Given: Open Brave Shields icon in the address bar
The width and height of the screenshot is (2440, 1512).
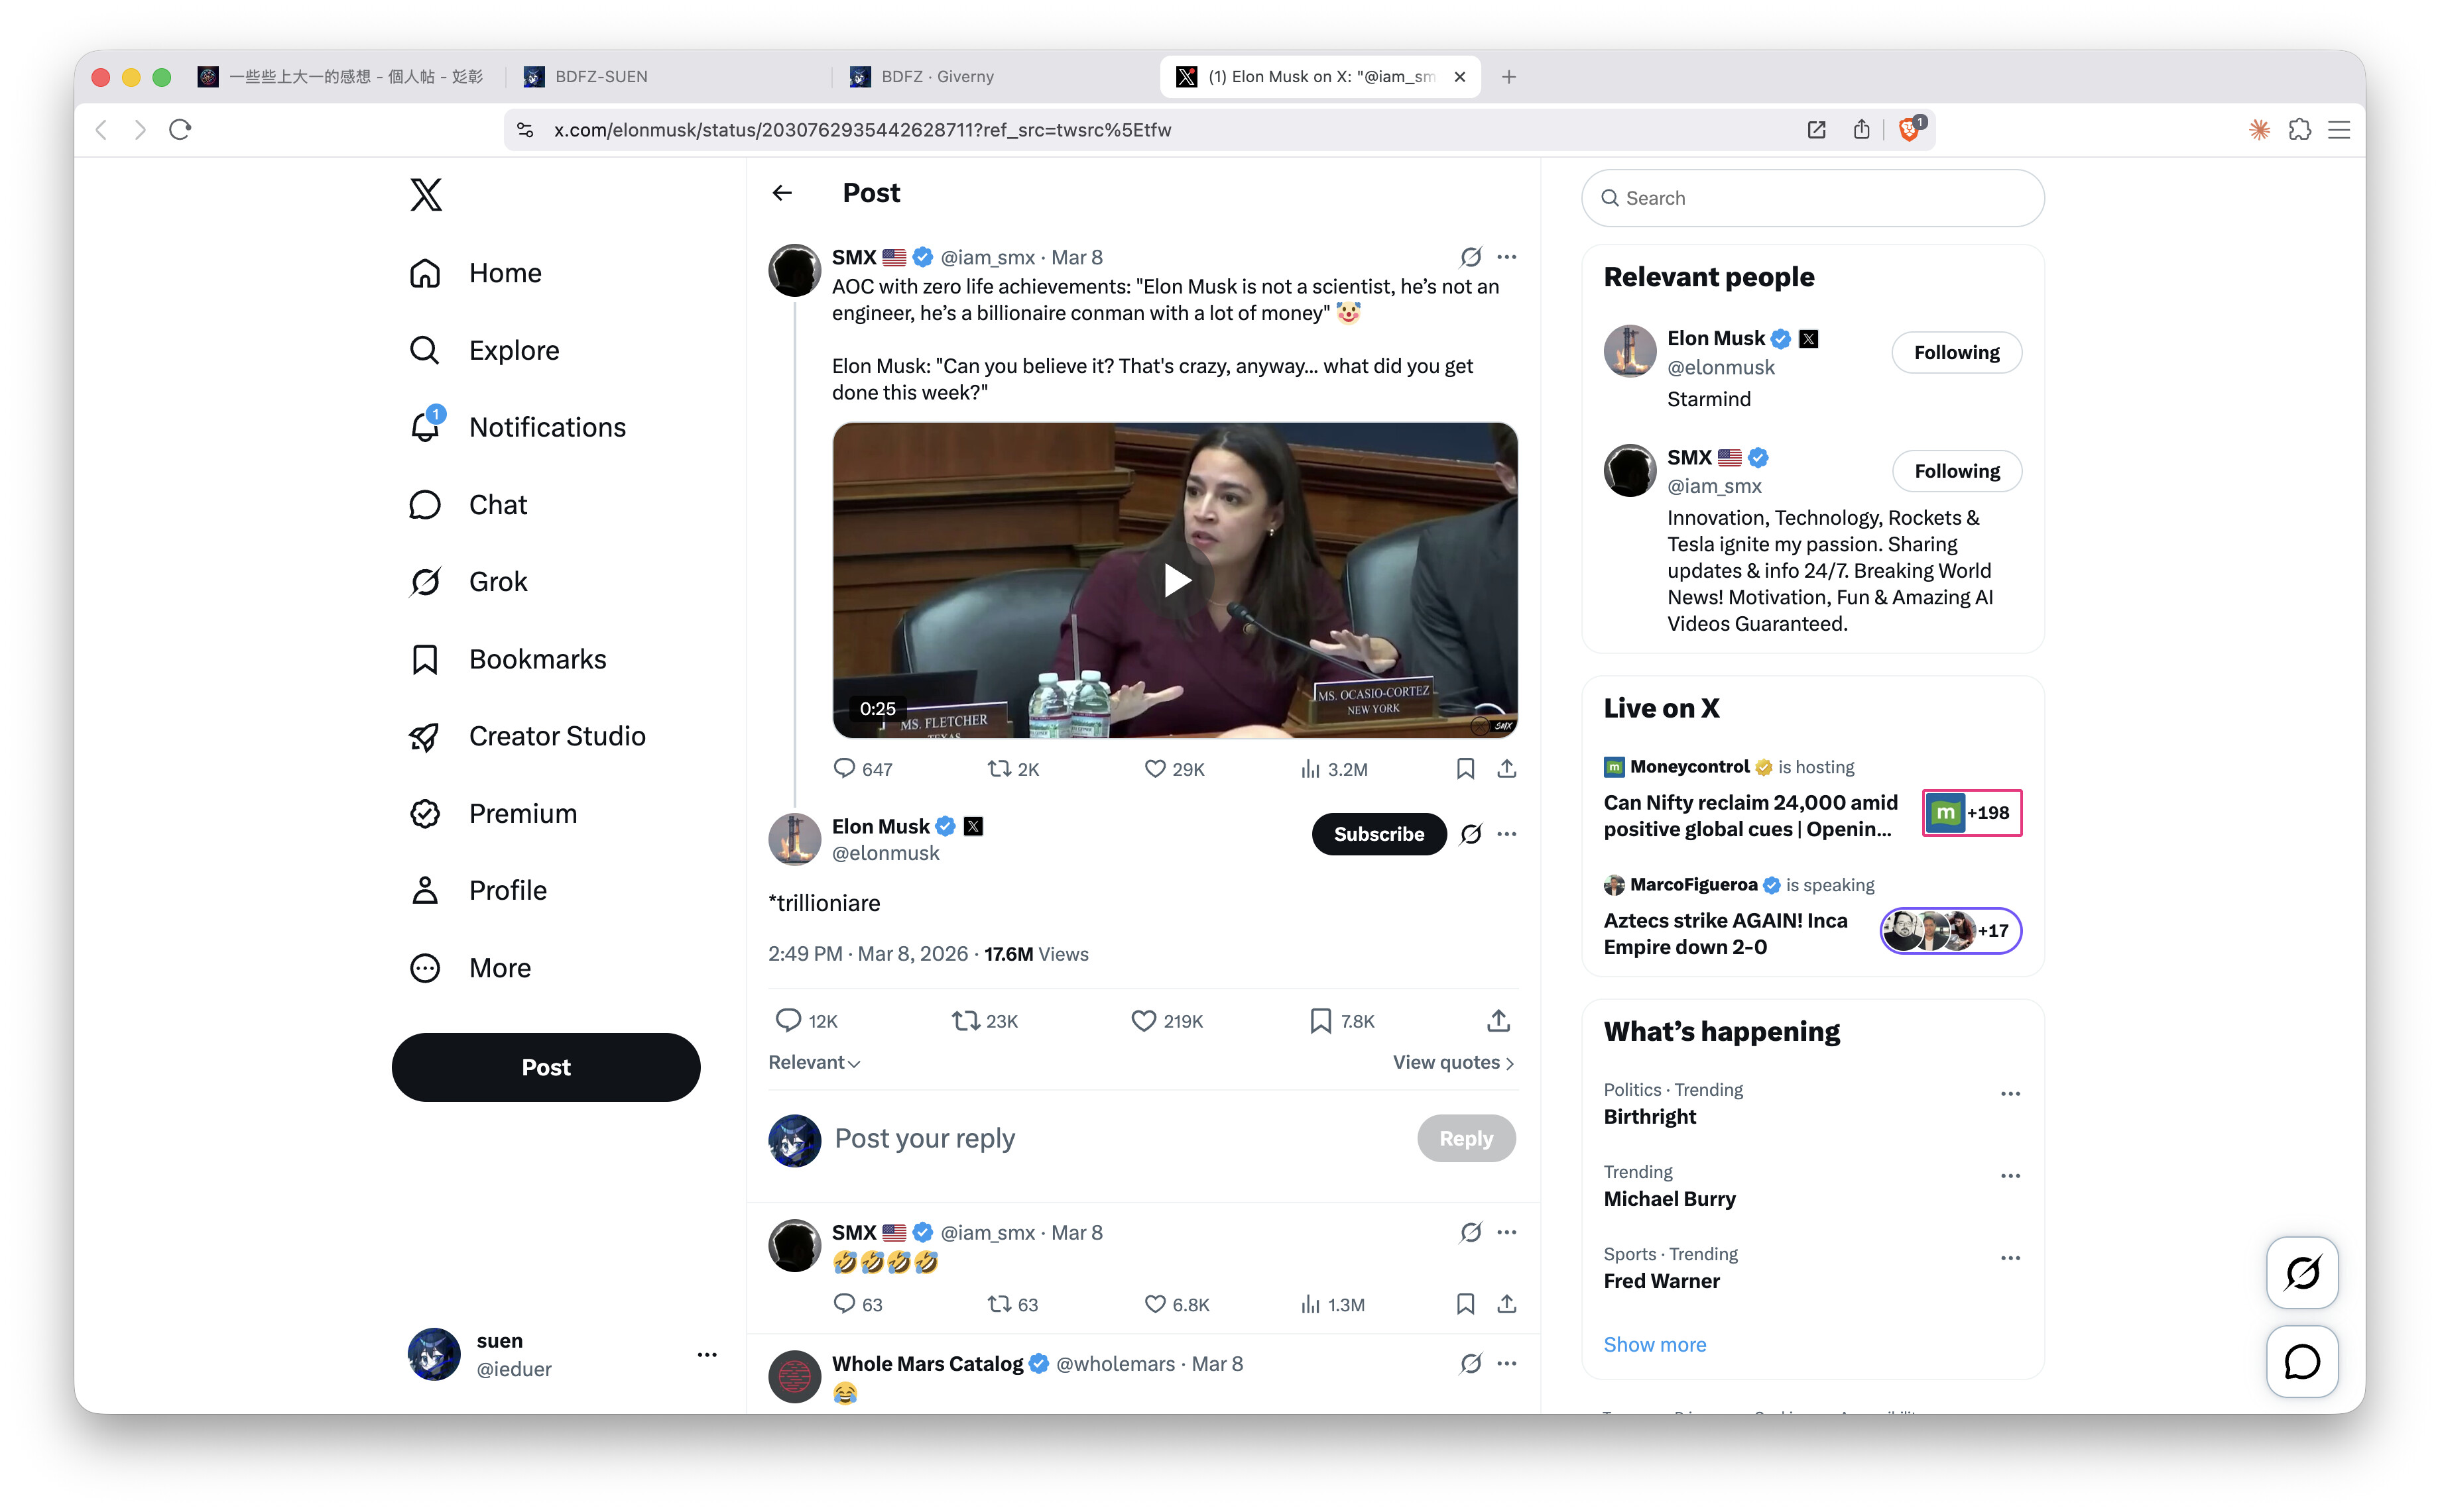Looking at the screenshot, I should 1909,129.
